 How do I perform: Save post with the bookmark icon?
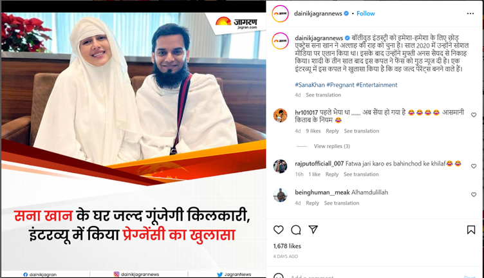(x=471, y=230)
